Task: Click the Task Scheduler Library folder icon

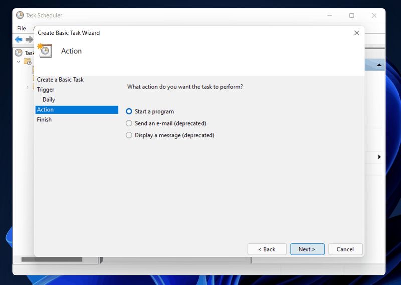Action: click(28, 62)
